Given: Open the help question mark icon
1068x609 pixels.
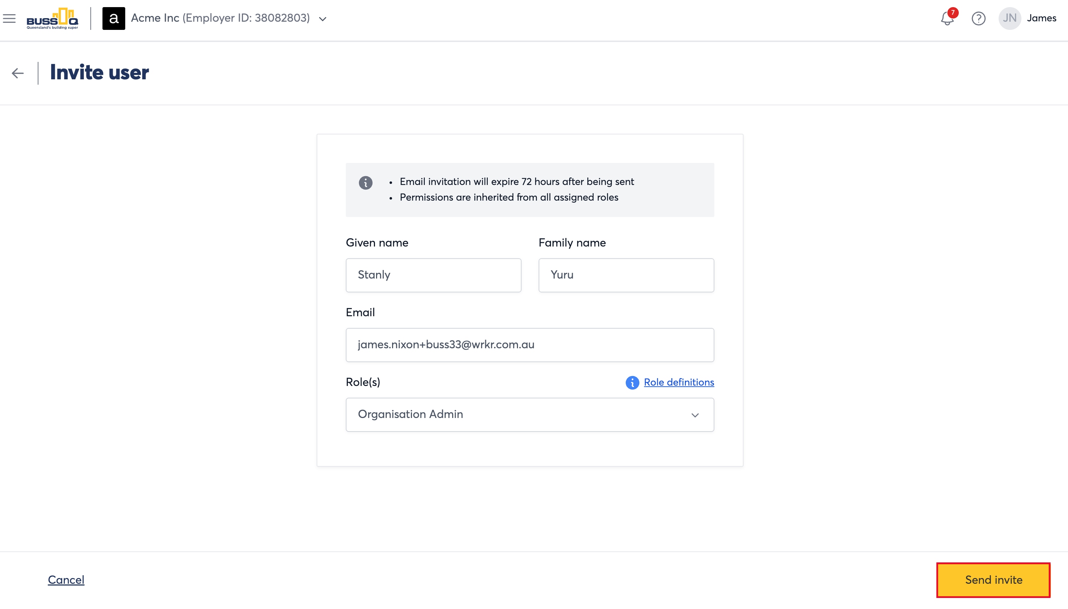Looking at the screenshot, I should (978, 18).
